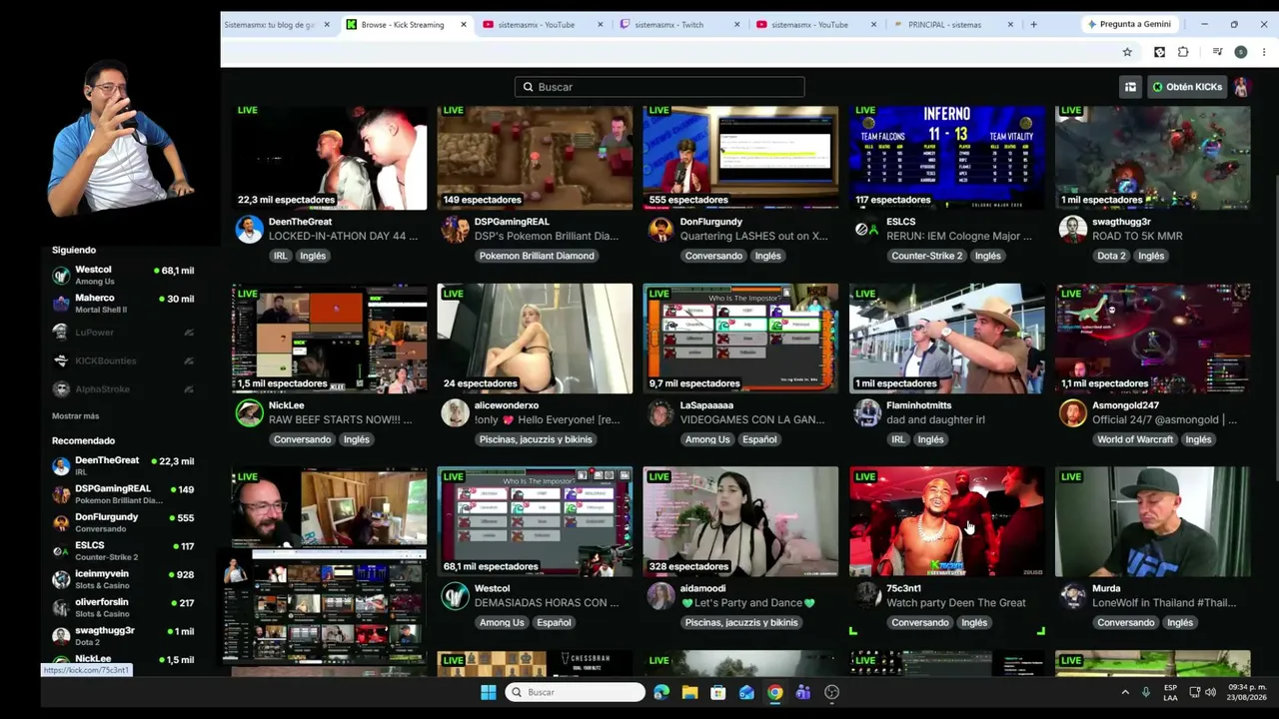Image resolution: width=1279 pixels, height=719 pixels.
Task: Click the Obtén KICKs button
Action: point(1187,87)
